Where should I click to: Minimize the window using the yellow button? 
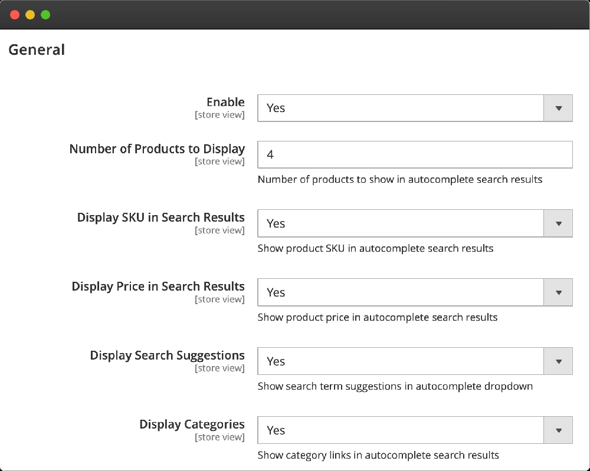30,15
